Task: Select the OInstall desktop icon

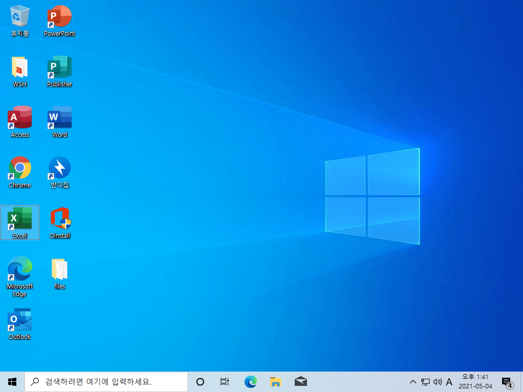Action: [60, 223]
